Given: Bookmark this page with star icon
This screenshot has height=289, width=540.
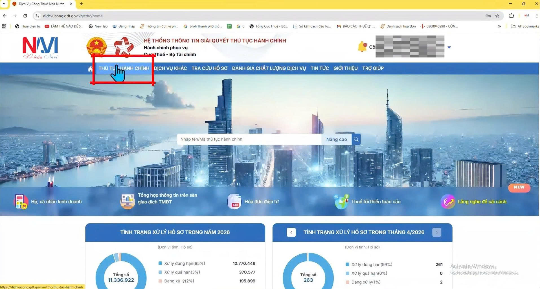Looking at the screenshot, I should pyautogui.click(x=497, y=16).
